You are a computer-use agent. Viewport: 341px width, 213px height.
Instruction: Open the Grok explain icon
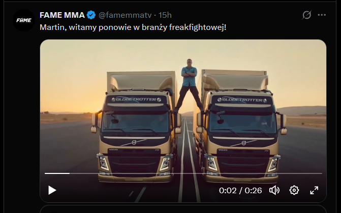click(306, 15)
